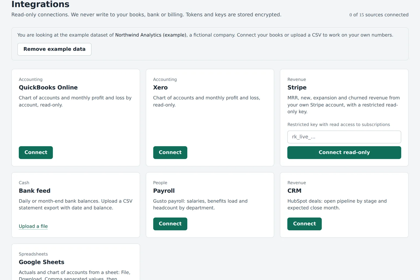Click the 'People' category label
Image resolution: width=420 pixels, height=280 pixels.
click(160, 183)
